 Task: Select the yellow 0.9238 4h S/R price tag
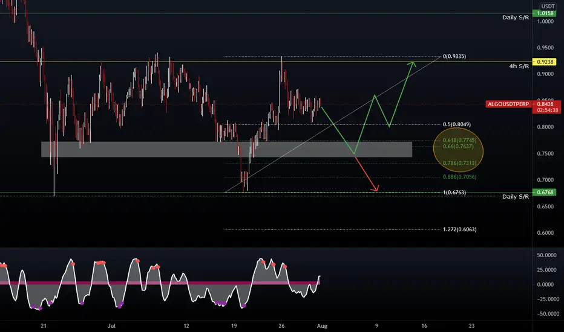click(x=545, y=62)
